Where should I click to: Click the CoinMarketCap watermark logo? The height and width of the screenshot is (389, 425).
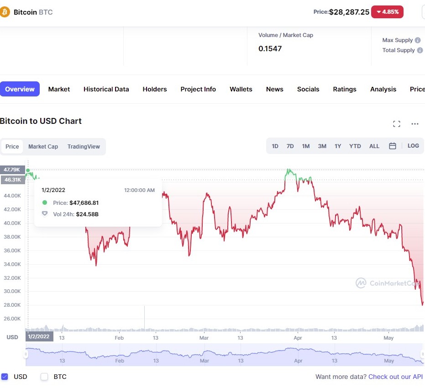point(361,283)
